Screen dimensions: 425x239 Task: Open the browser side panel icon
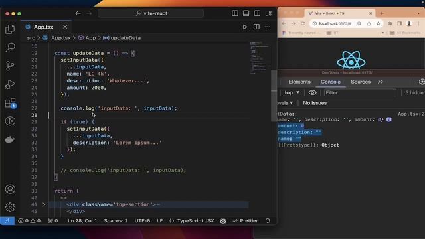(400, 24)
